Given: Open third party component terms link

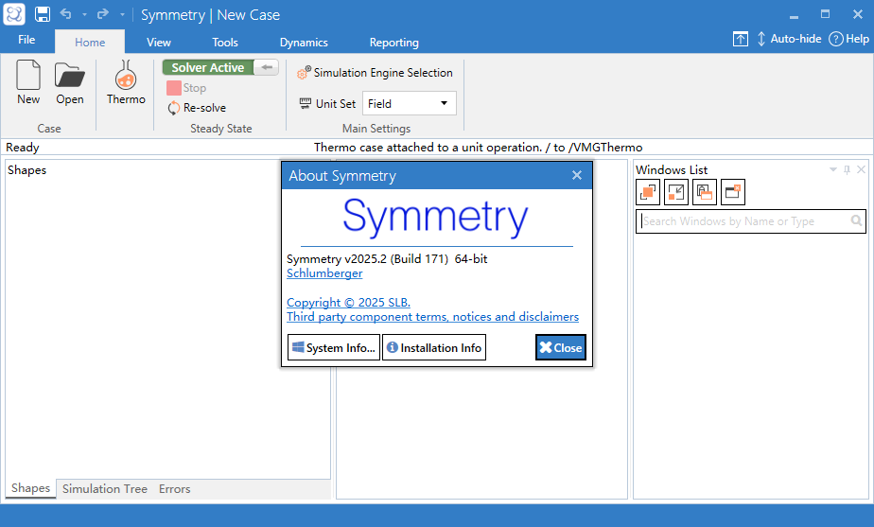Looking at the screenshot, I should pos(432,317).
